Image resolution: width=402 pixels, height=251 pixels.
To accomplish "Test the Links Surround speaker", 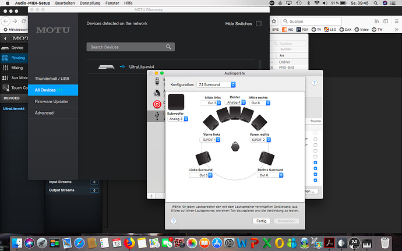I will click(x=203, y=158).
